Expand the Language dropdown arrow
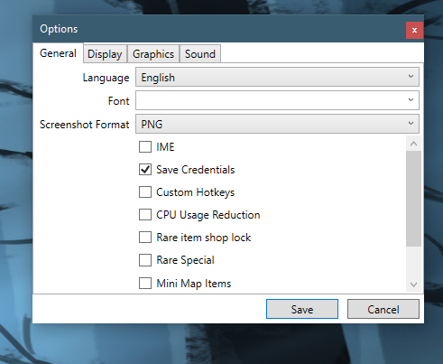The height and width of the screenshot is (364, 443). click(x=411, y=77)
